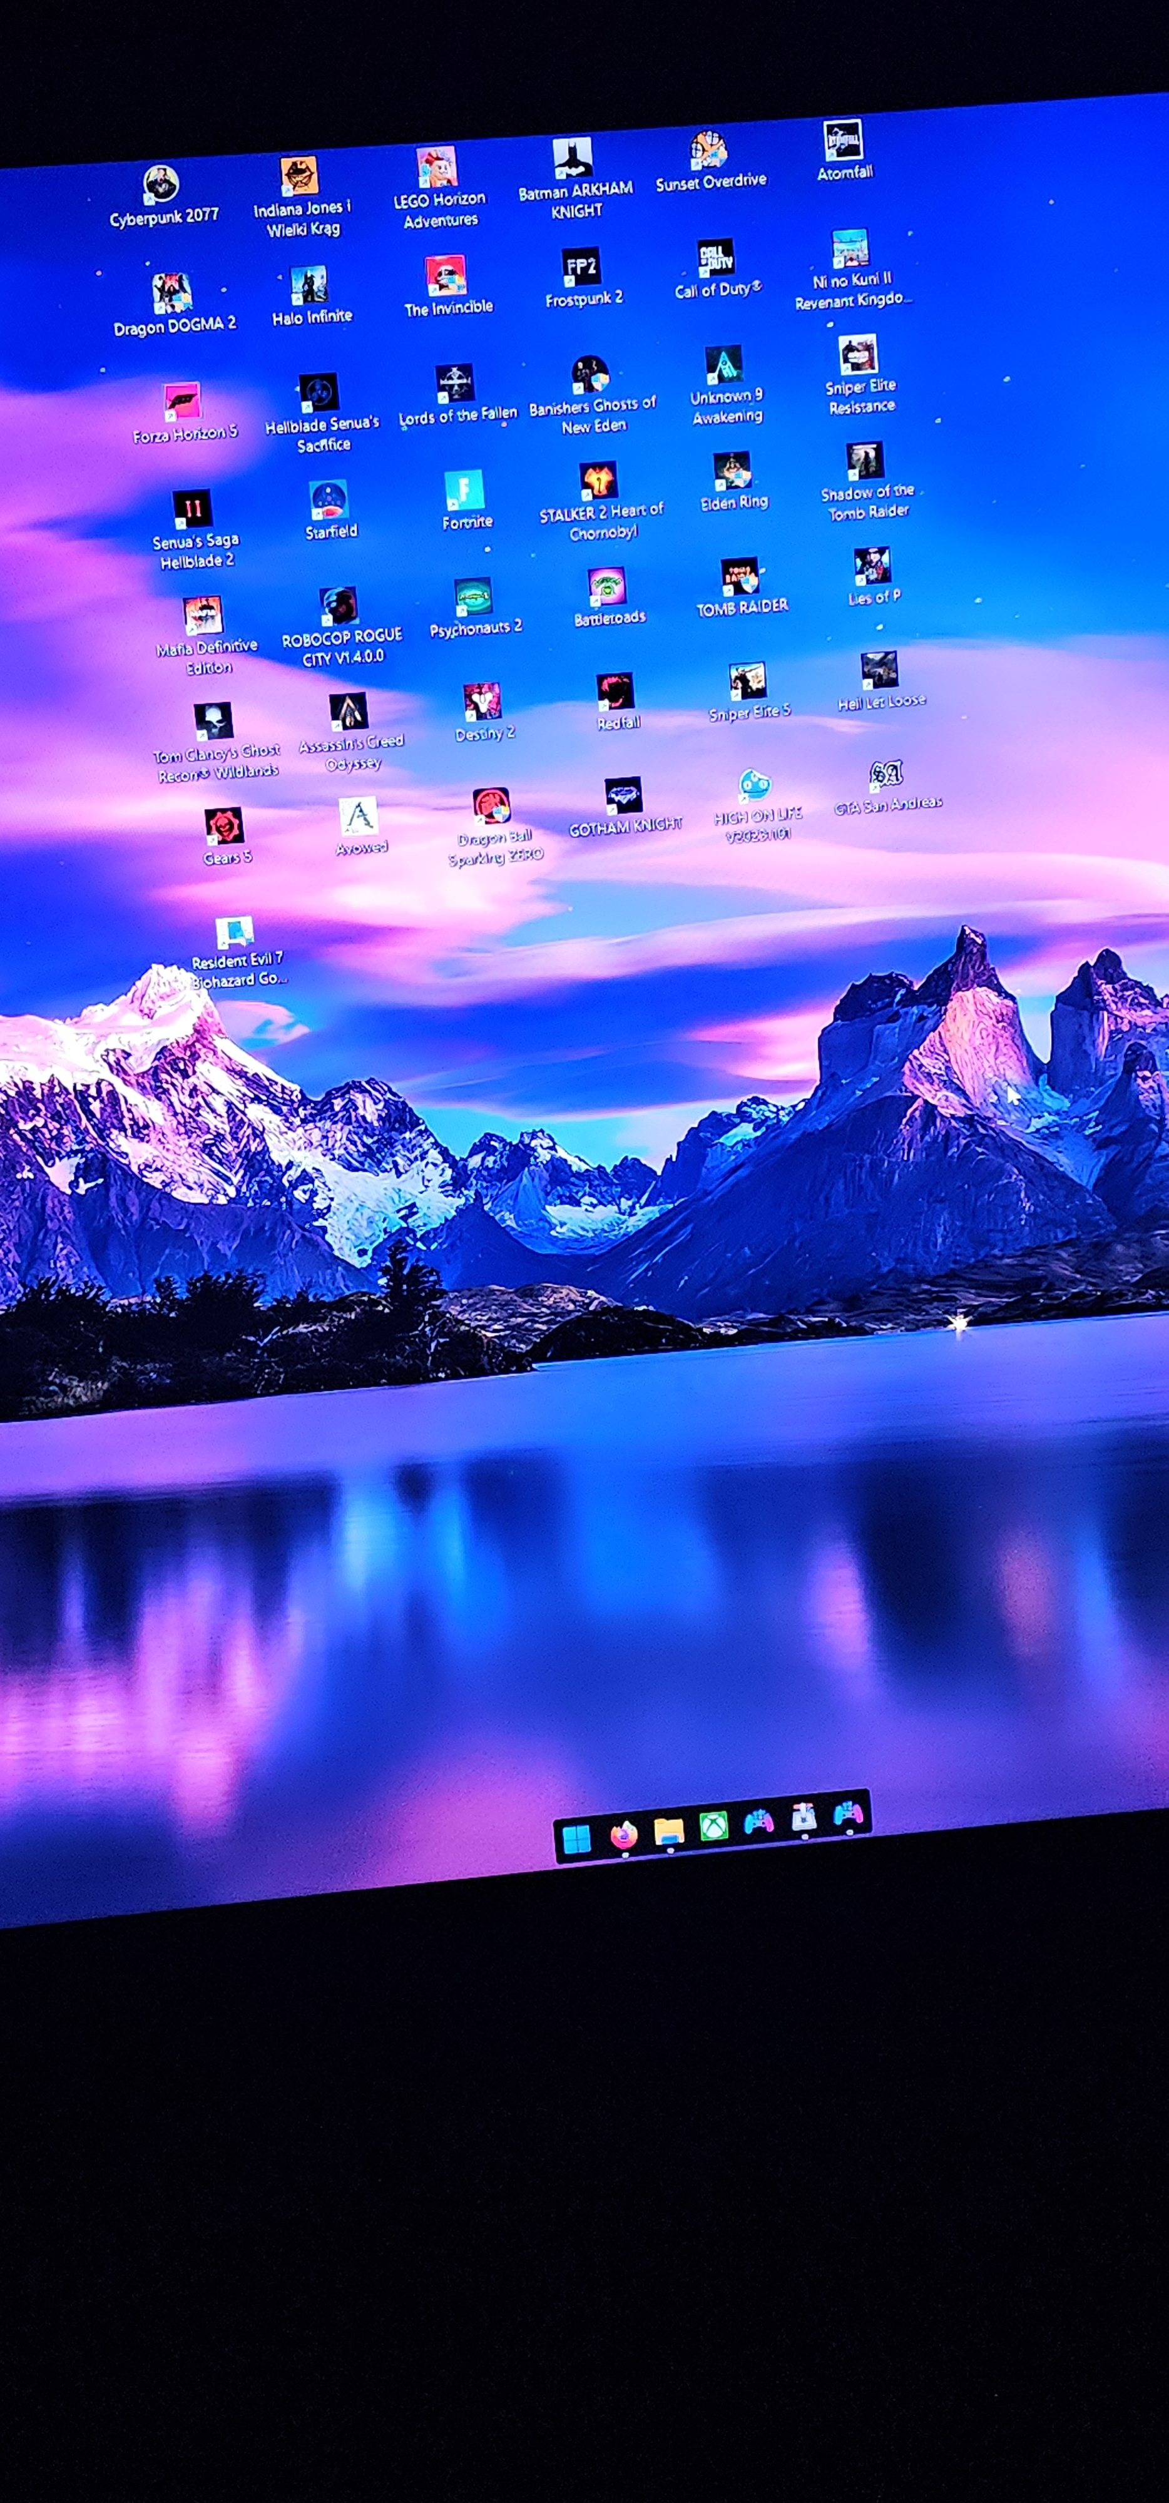Viewport: 1169px width, 2503px height.
Task: Select The Invincible desktop icon
Action: [446, 276]
